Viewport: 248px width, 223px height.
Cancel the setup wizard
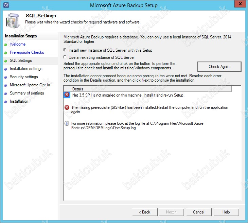coord(199,212)
